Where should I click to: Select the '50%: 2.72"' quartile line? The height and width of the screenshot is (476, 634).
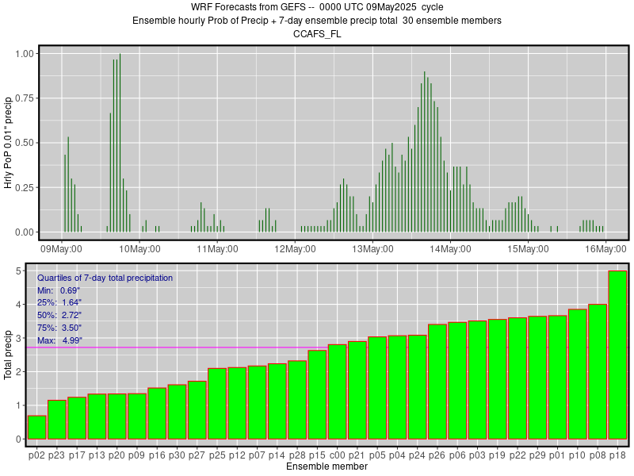tap(59, 315)
